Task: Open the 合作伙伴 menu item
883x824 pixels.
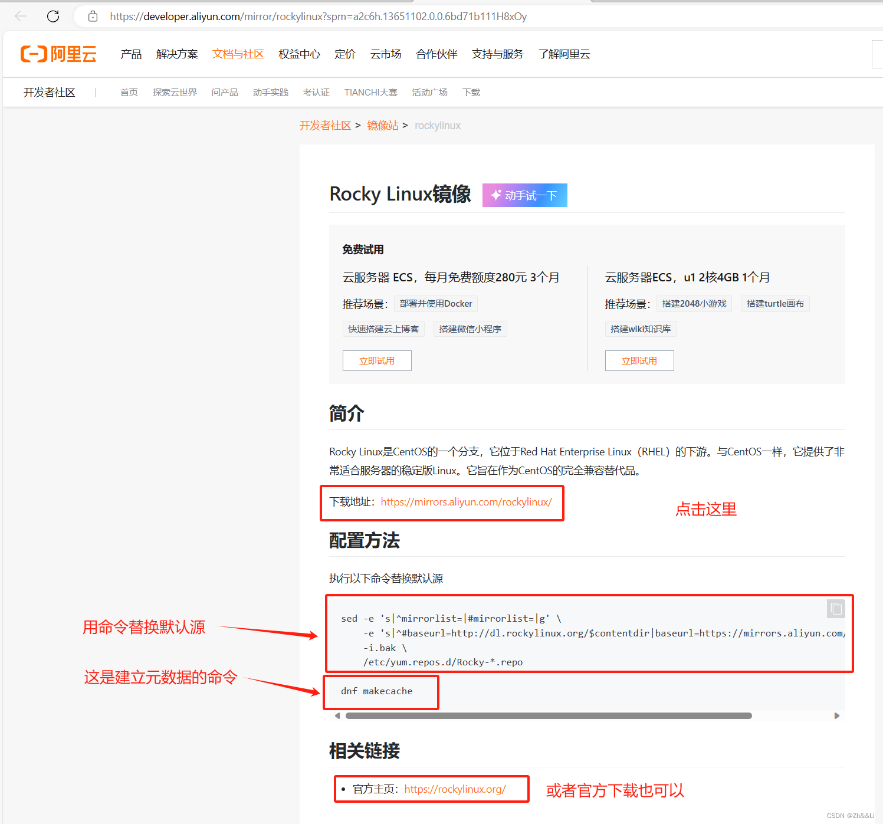Action: (436, 54)
